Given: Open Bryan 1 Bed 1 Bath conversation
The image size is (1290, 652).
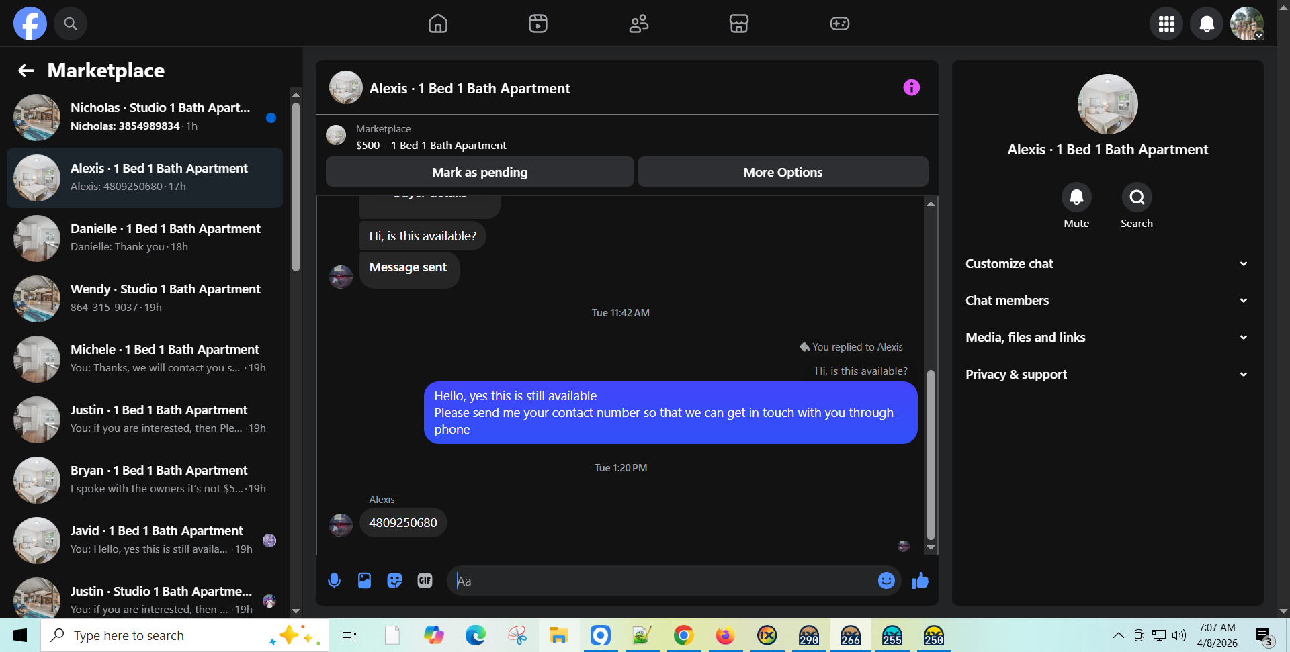Looking at the screenshot, I should (144, 480).
